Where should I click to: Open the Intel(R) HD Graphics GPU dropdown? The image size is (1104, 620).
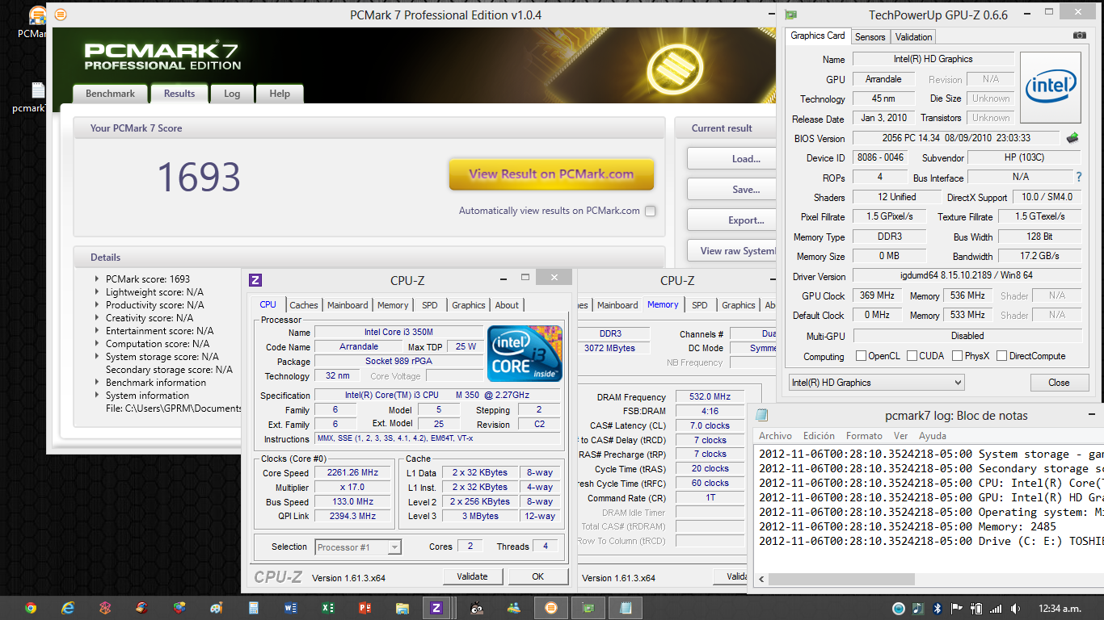tap(877, 383)
